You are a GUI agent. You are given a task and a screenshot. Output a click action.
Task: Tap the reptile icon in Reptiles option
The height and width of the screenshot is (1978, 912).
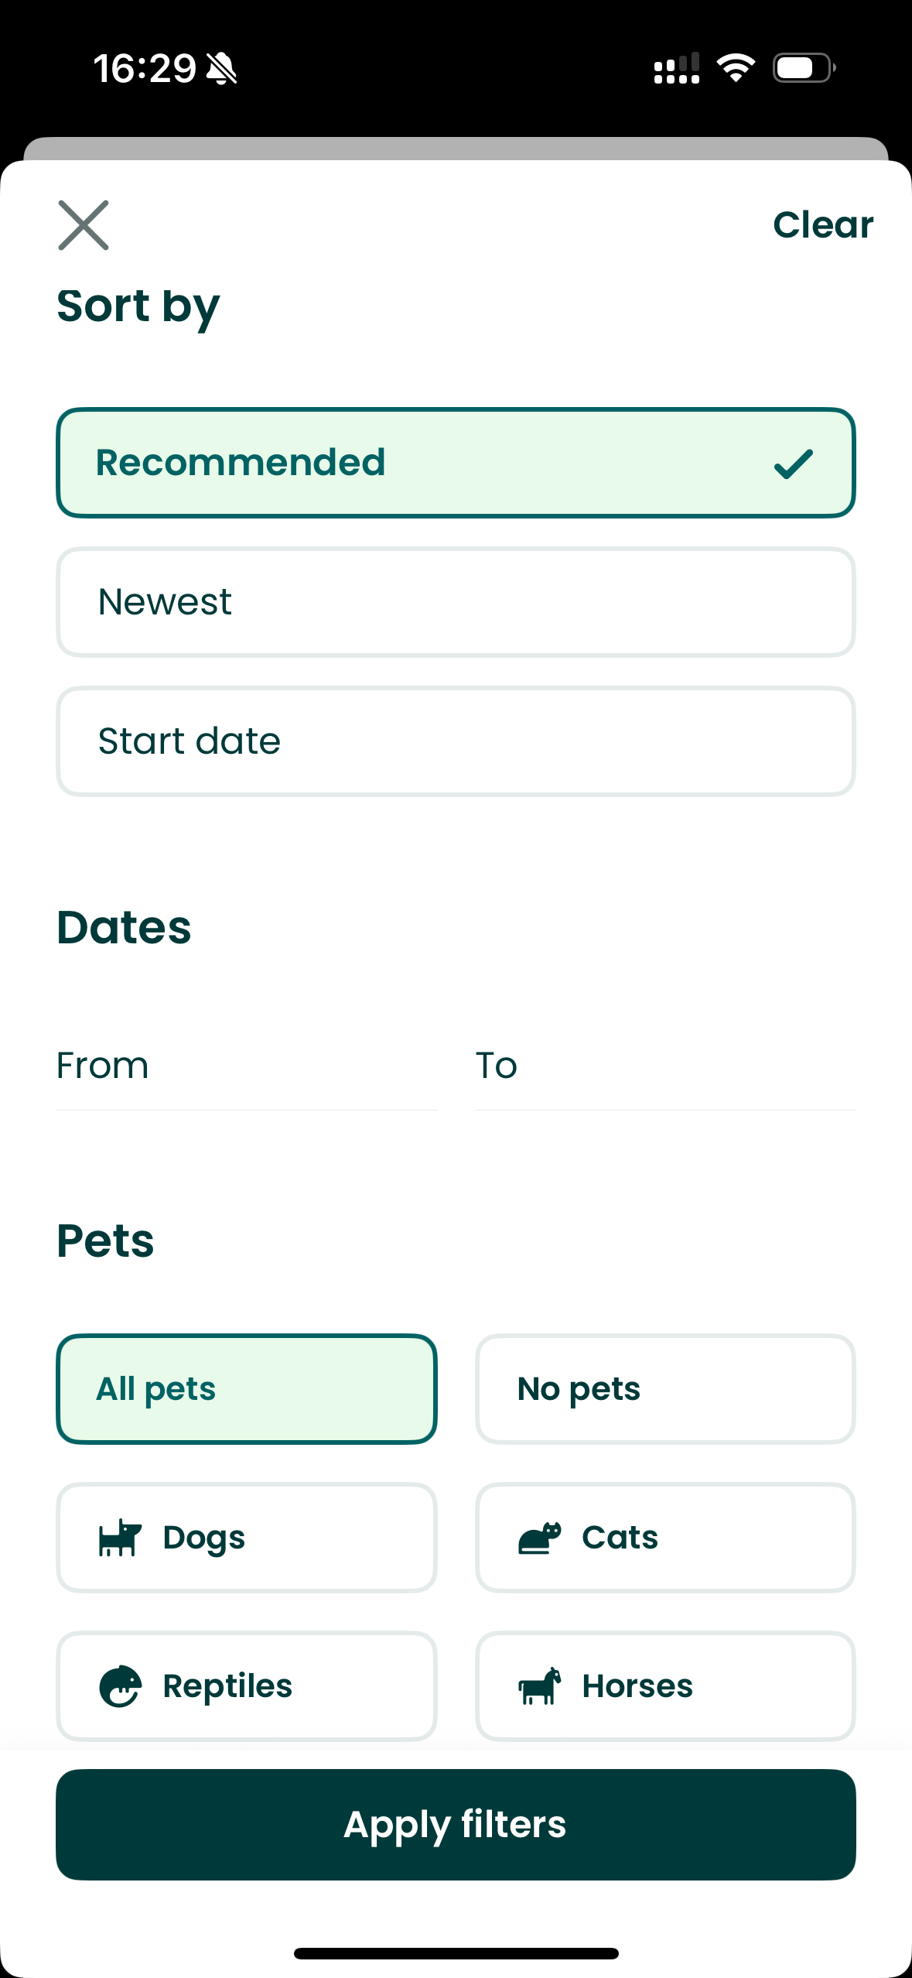coord(120,1685)
